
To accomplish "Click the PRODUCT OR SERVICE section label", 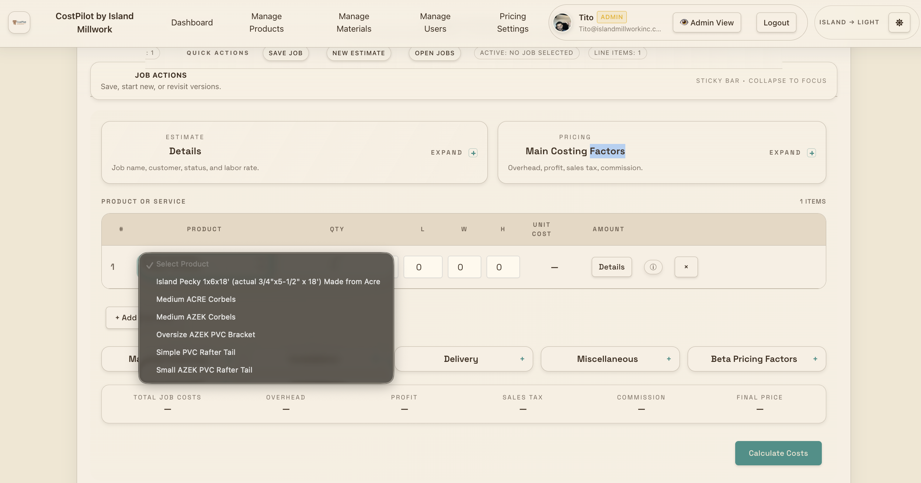I will click(x=143, y=201).
